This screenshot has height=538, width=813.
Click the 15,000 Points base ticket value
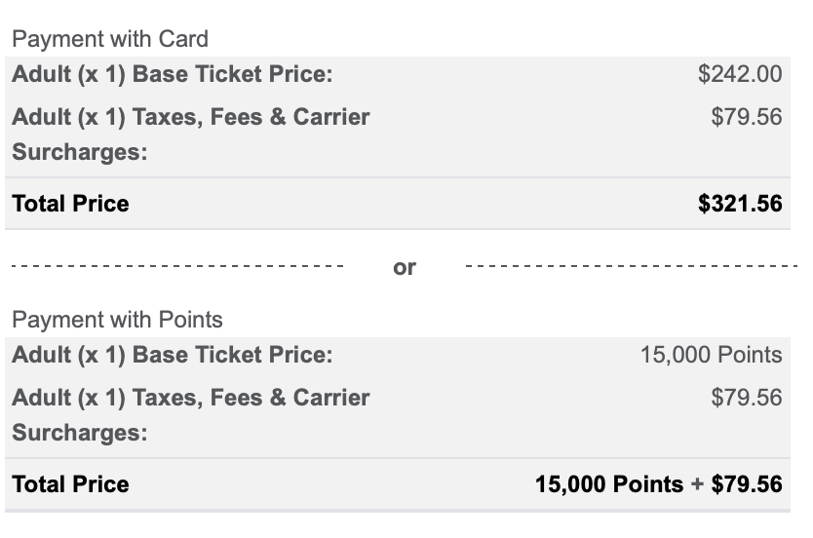tap(711, 355)
